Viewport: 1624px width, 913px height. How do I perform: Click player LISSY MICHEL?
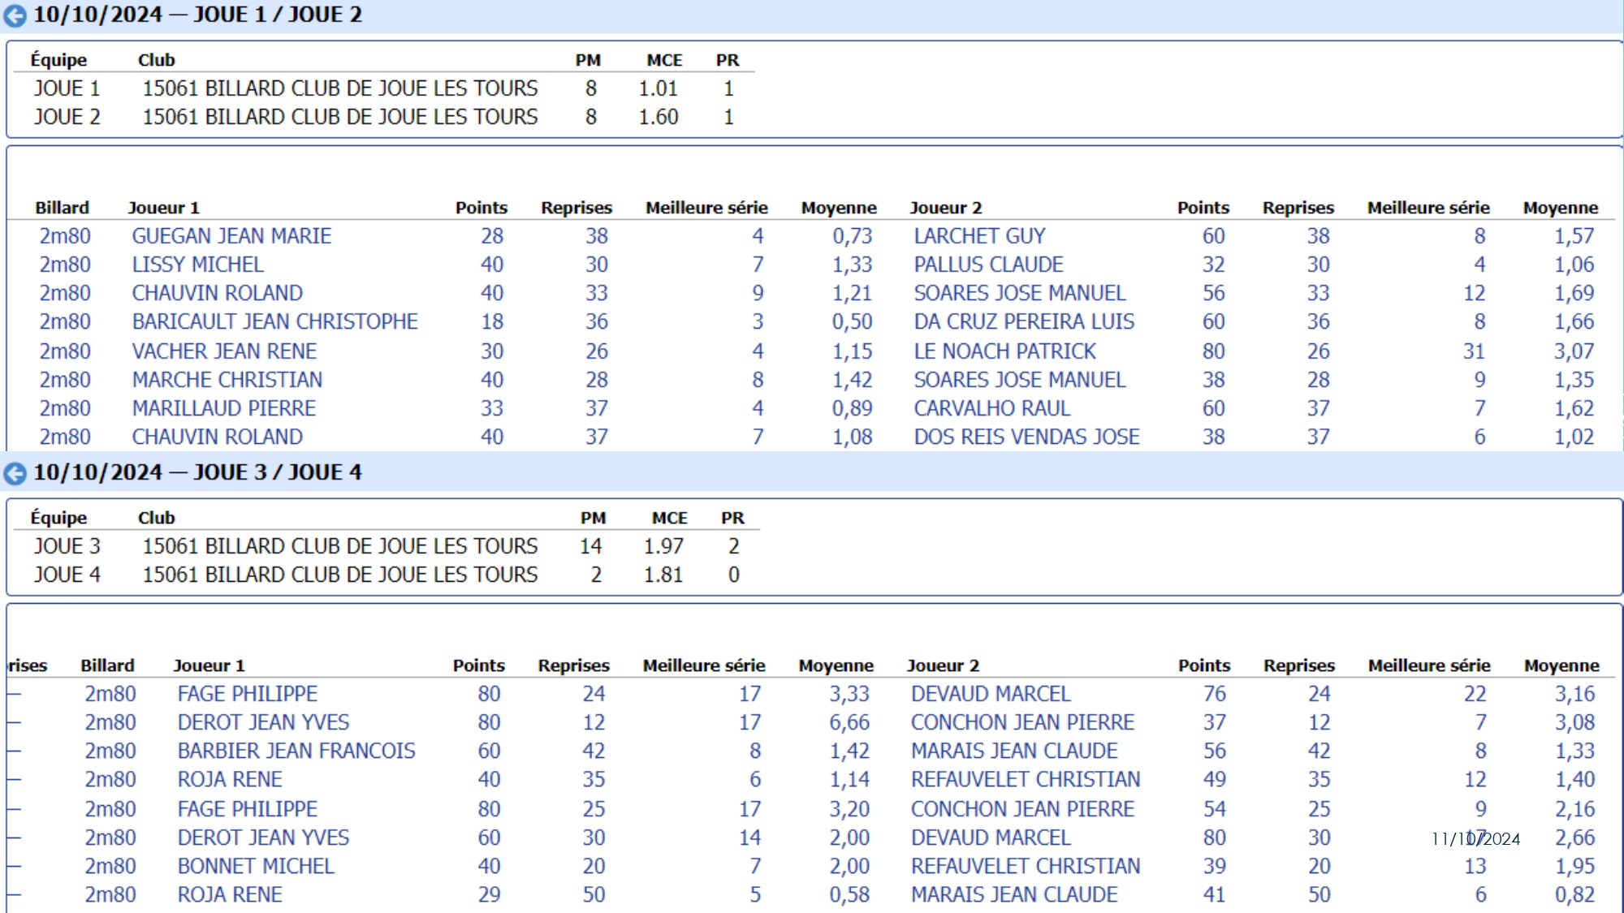pyautogui.click(x=197, y=265)
